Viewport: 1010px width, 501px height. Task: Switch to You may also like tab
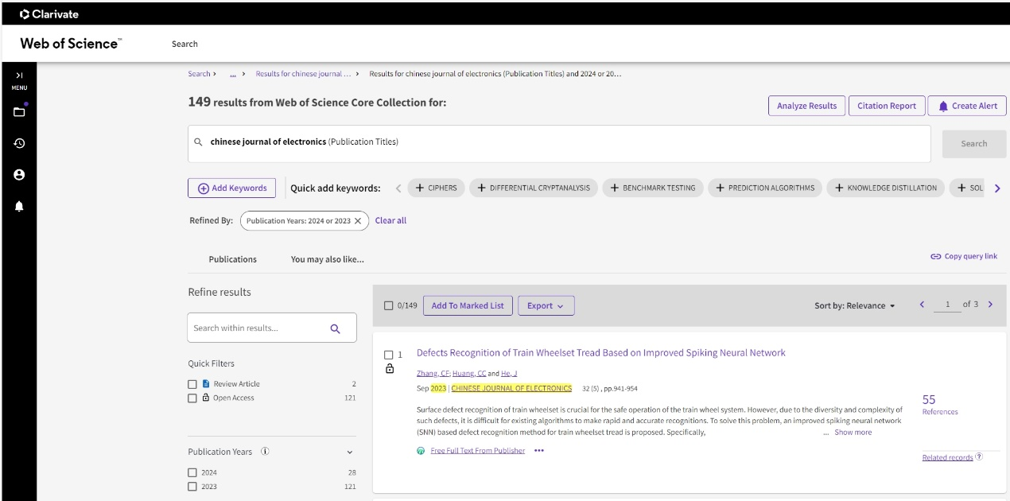point(327,259)
